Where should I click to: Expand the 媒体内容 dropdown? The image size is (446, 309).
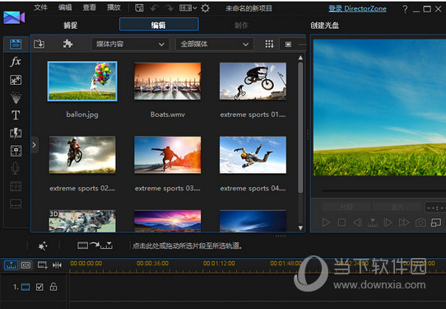[130, 44]
